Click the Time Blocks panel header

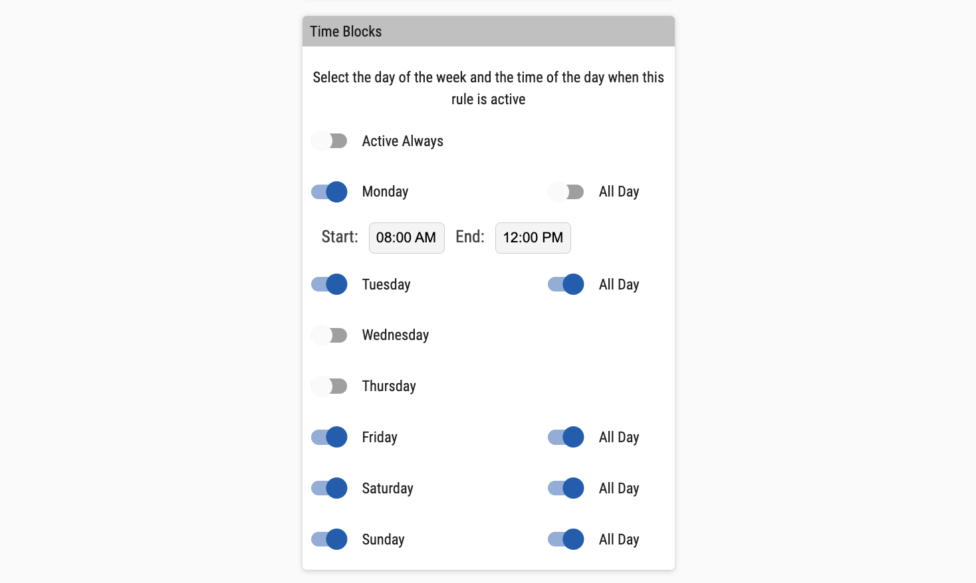(x=488, y=31)
